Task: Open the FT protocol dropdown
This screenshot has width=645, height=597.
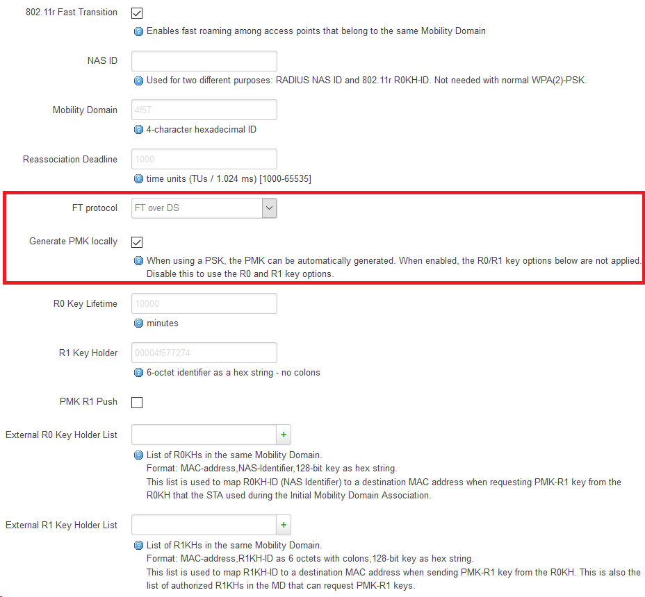Action: pos(204,208)
